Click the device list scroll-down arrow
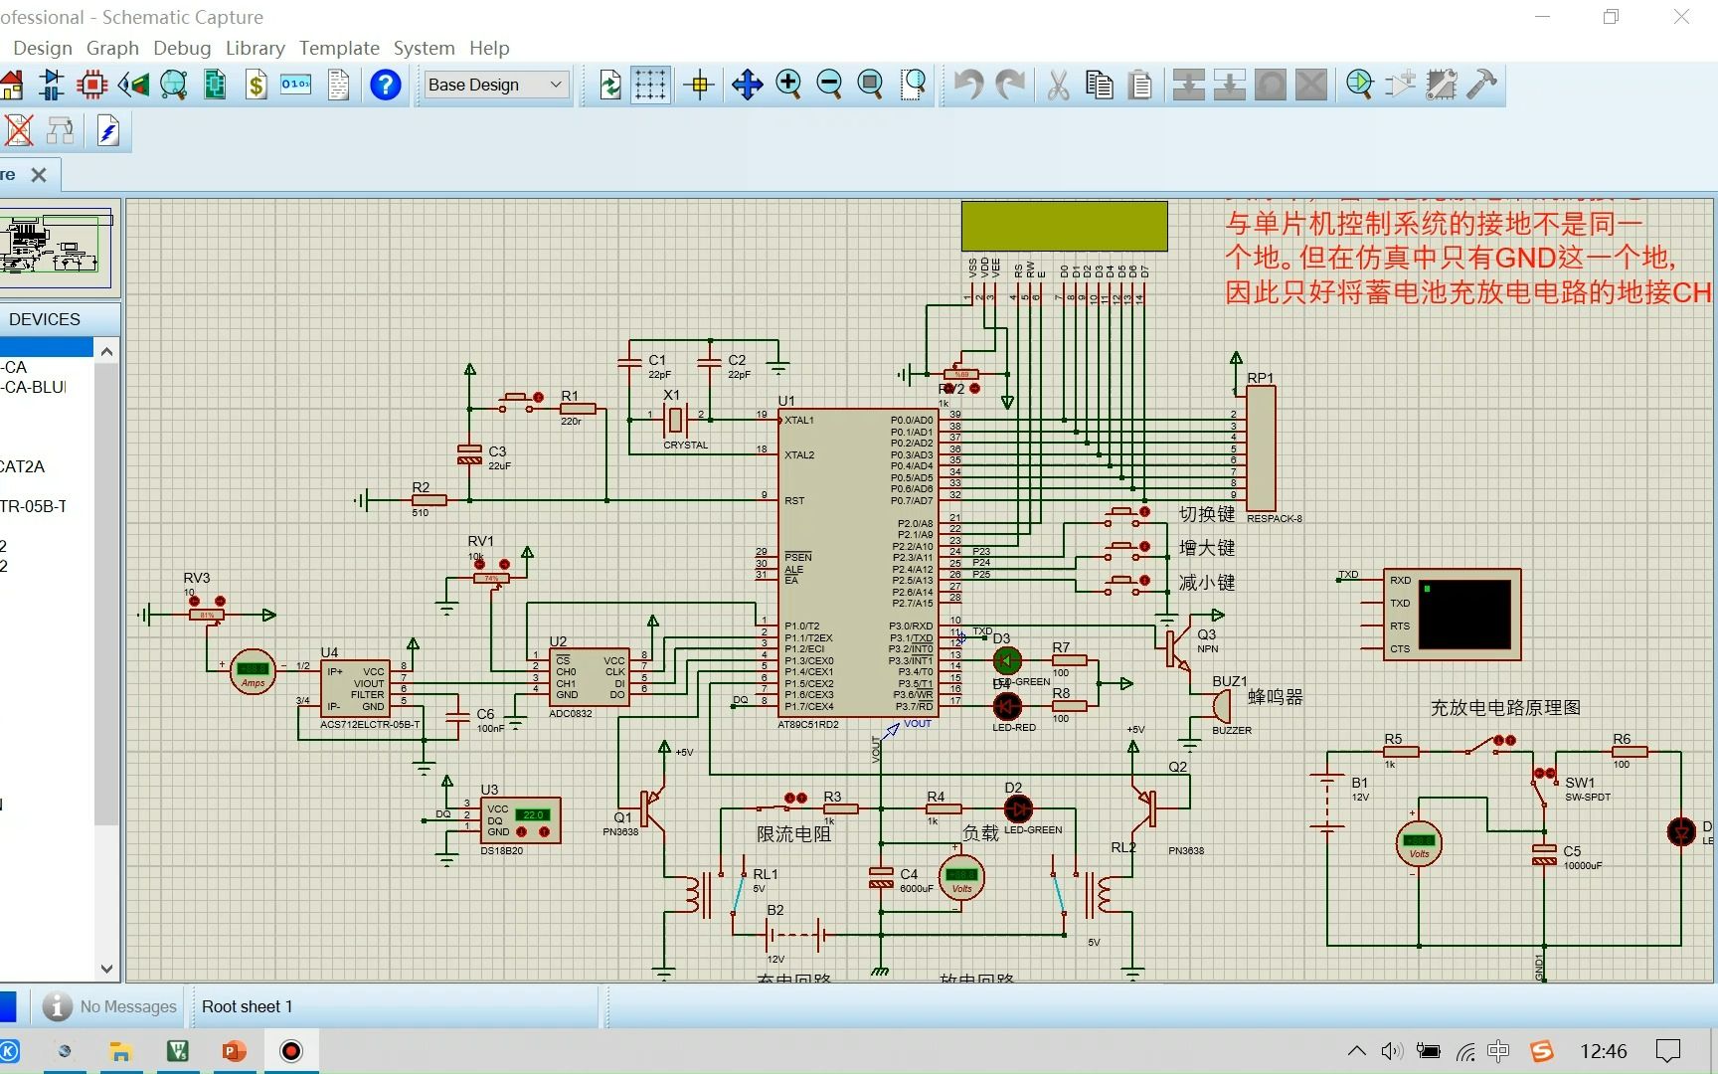The width and height of the screenshot is (1718, 1074). [x=106, y=969]
